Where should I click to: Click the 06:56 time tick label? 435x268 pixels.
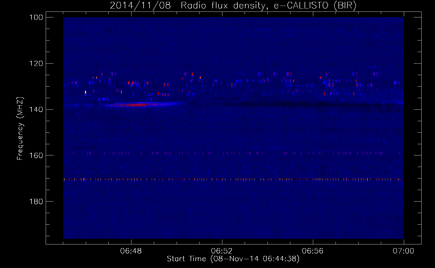[x=313, y=251]
